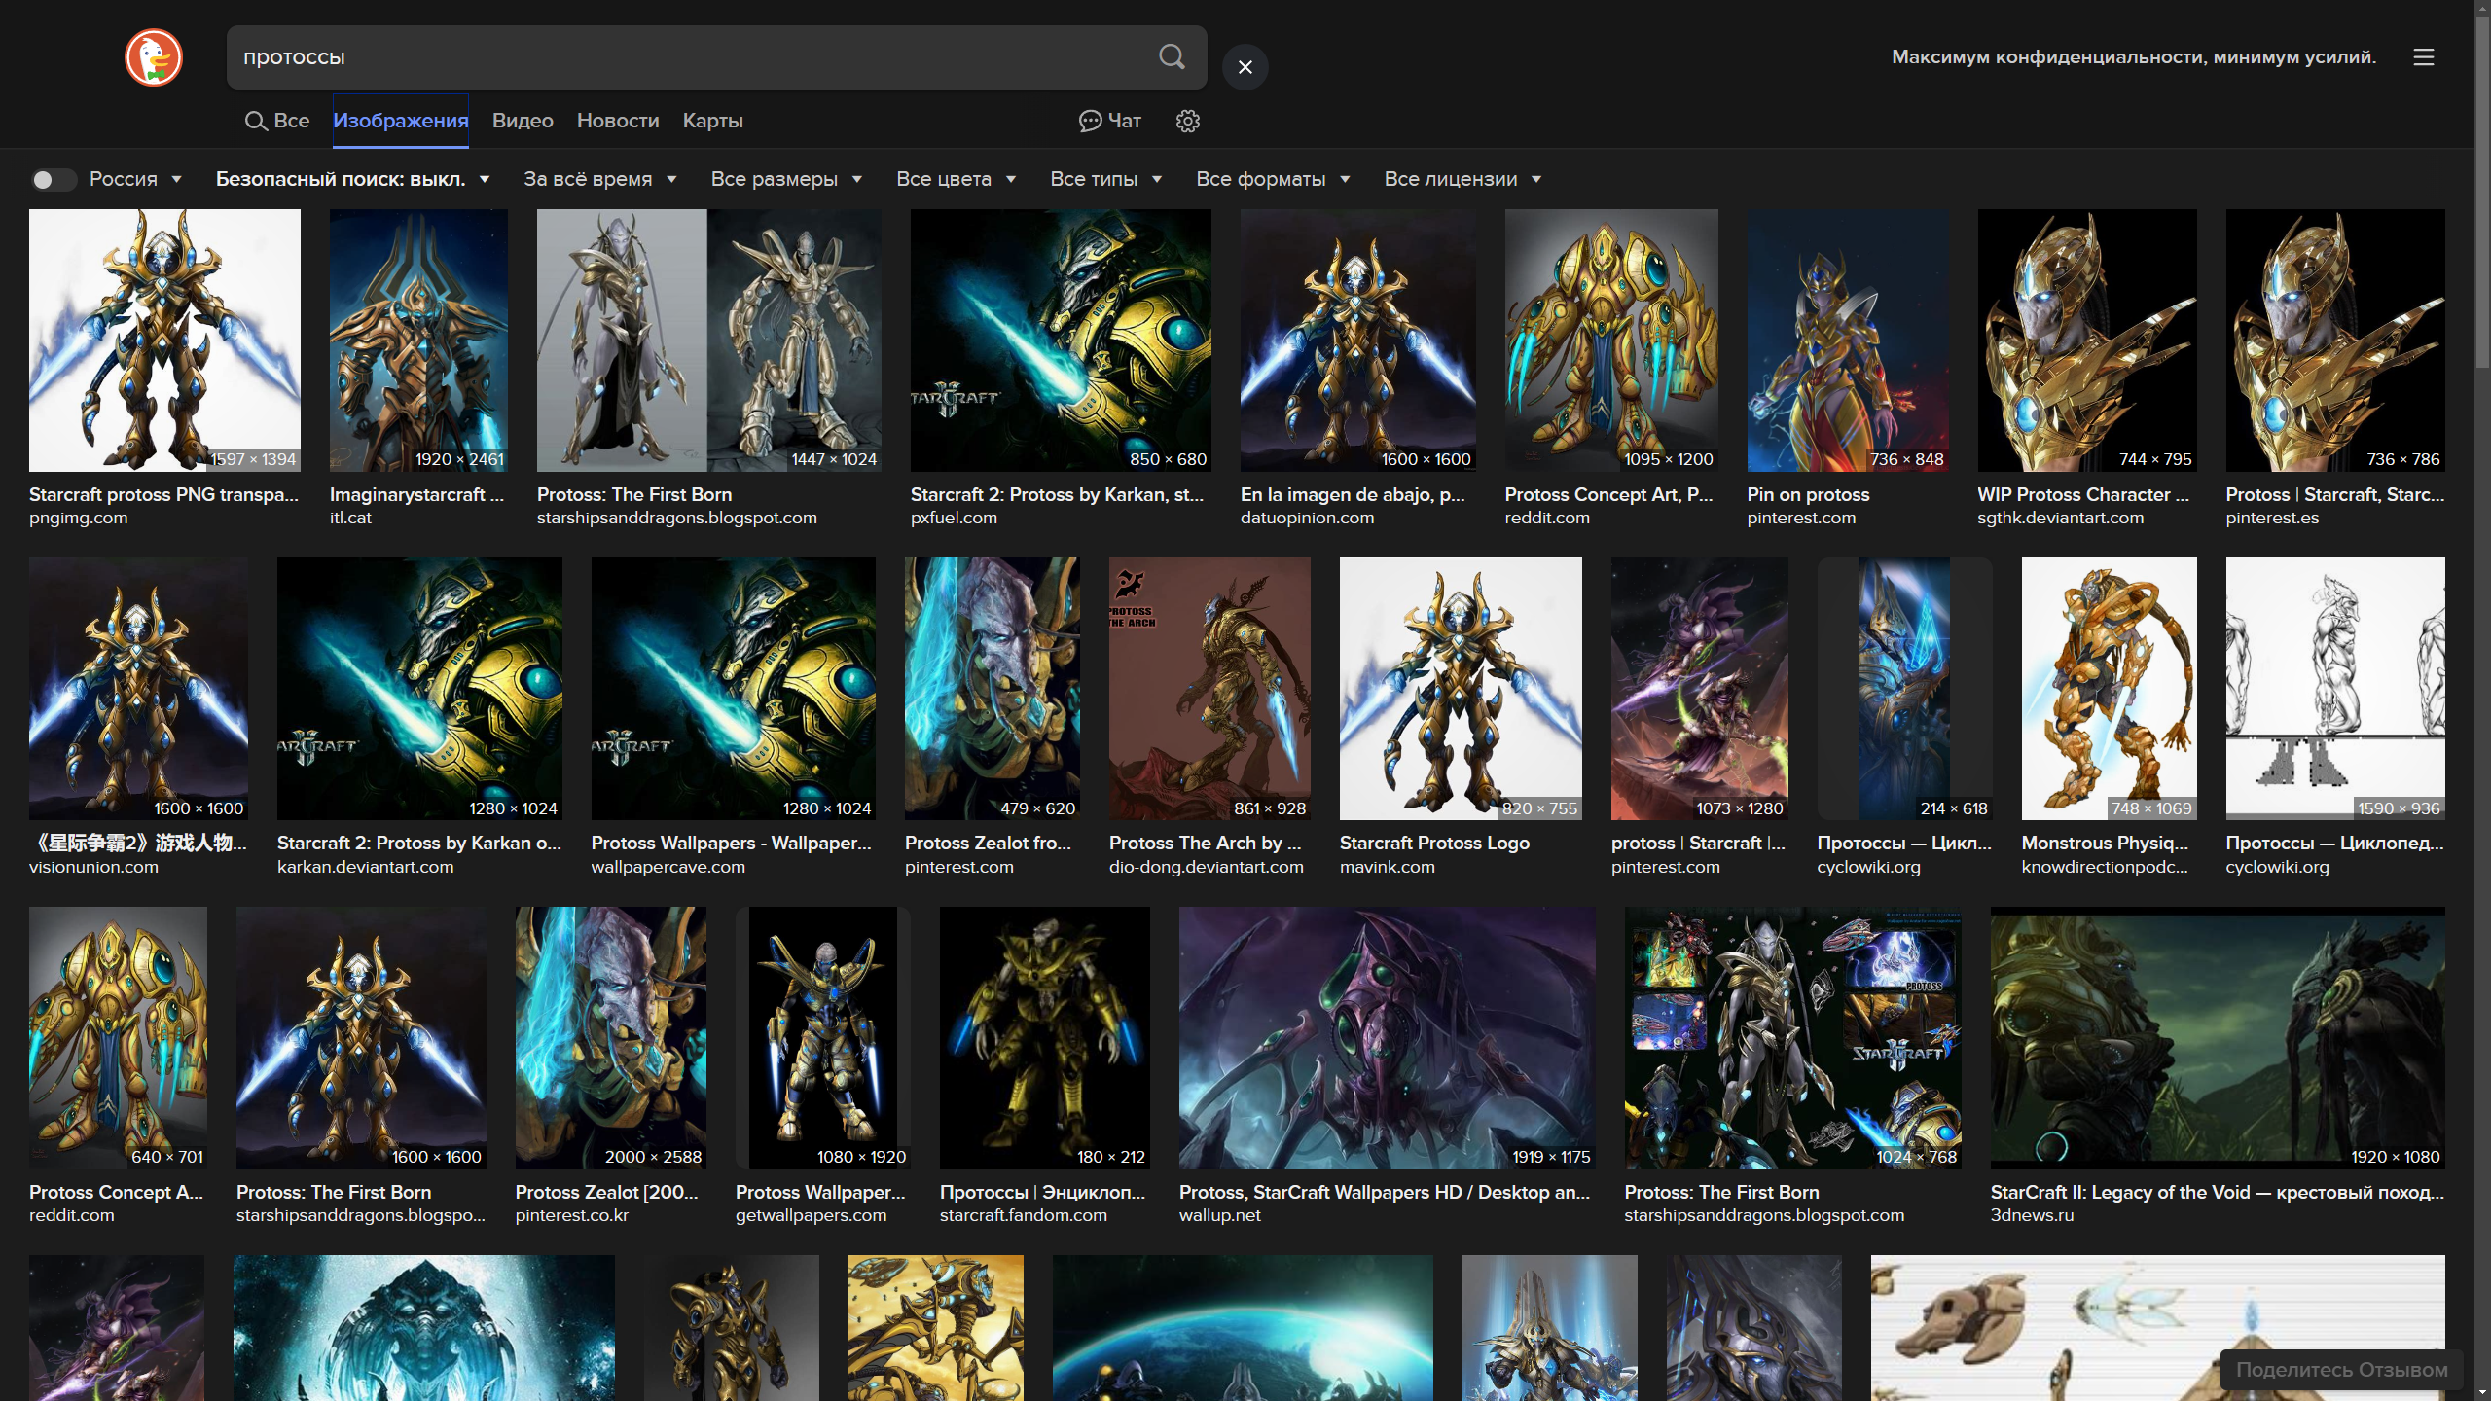The image size is (2491, 1401).
Task: Open the DuckDuckGo logo homepage
Action: 154,57
